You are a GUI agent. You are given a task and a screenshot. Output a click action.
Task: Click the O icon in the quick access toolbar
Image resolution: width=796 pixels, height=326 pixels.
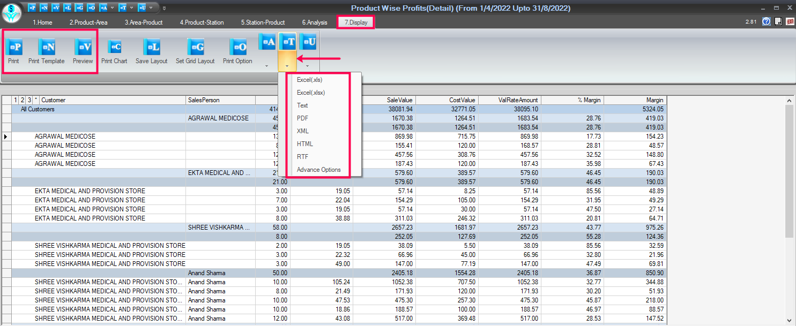(x=91, y=8)
